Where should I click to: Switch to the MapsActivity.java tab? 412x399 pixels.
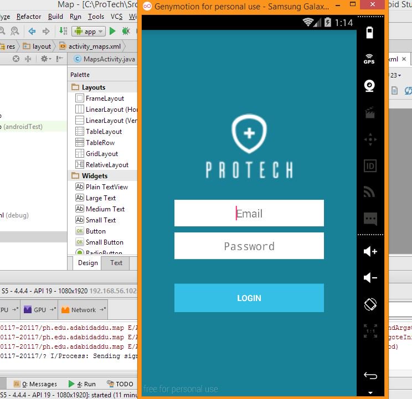click(105, 59)
